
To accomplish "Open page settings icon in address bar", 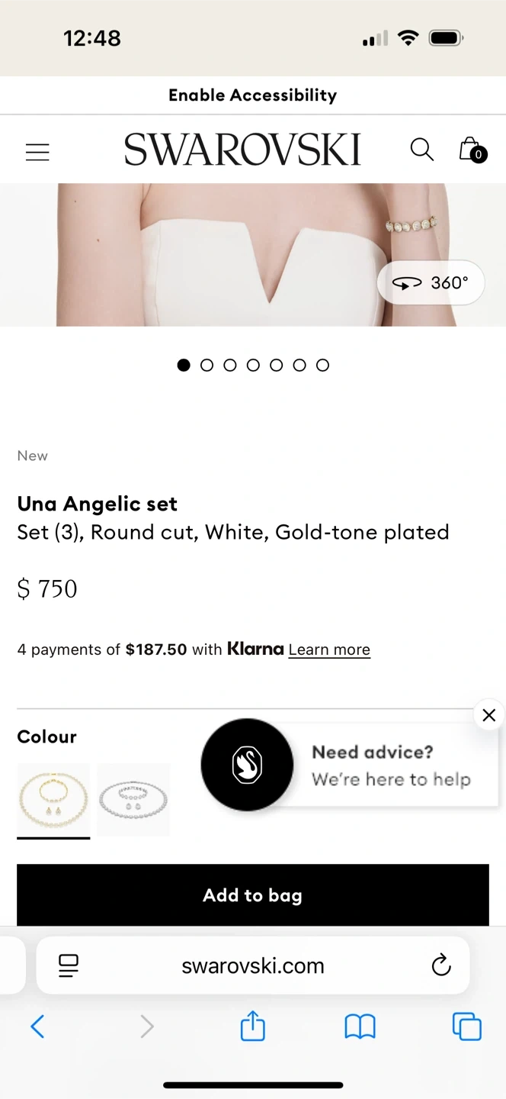I will tap(69, 965).
